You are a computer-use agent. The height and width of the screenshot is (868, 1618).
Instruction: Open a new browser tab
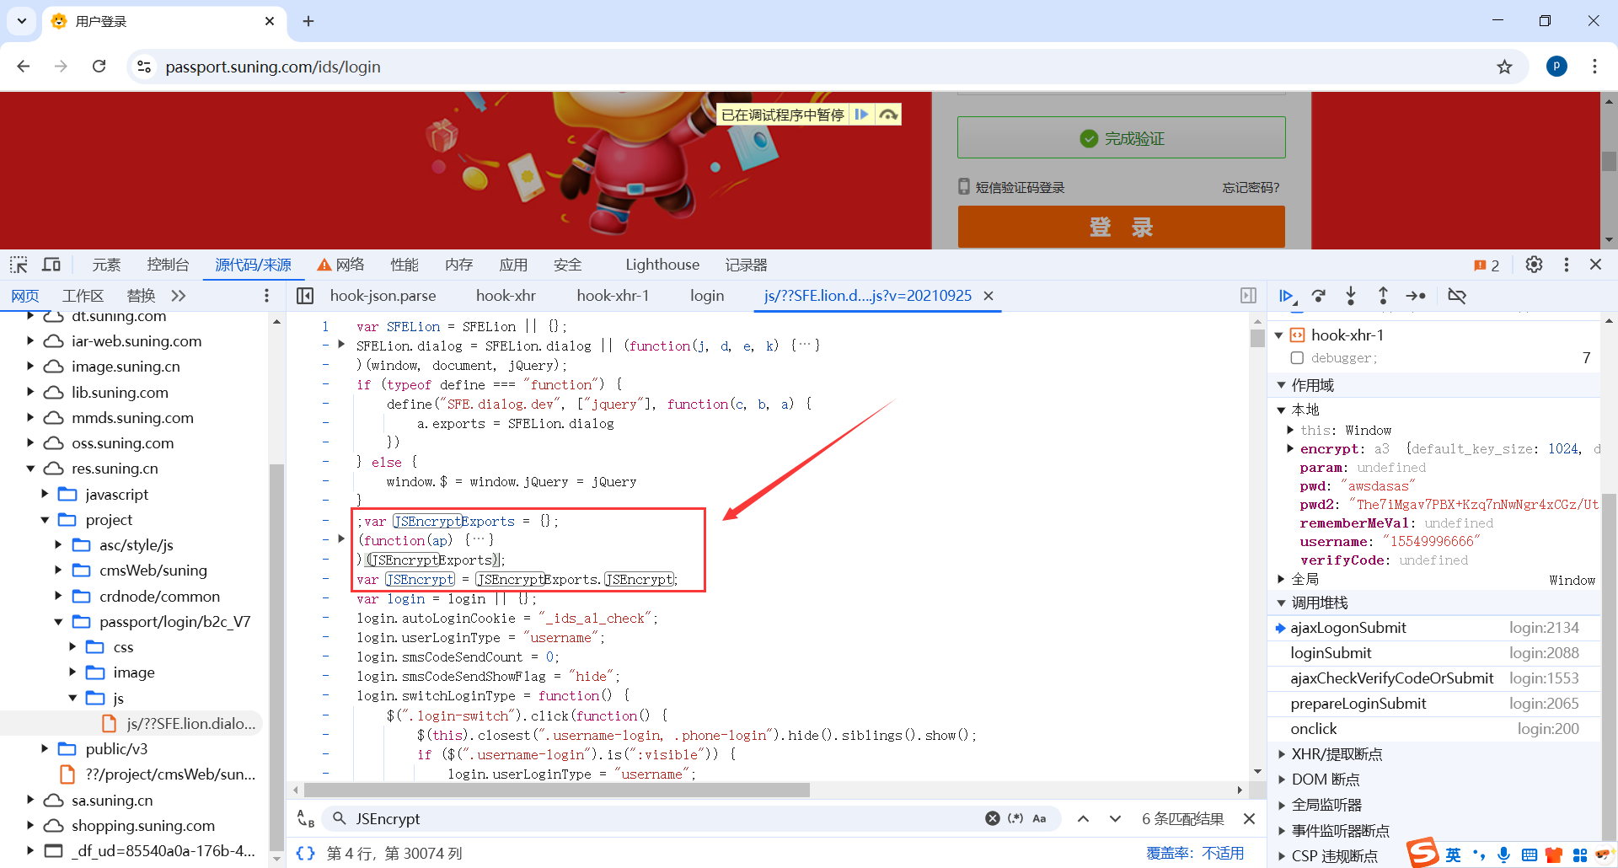(x=308, y=21)
